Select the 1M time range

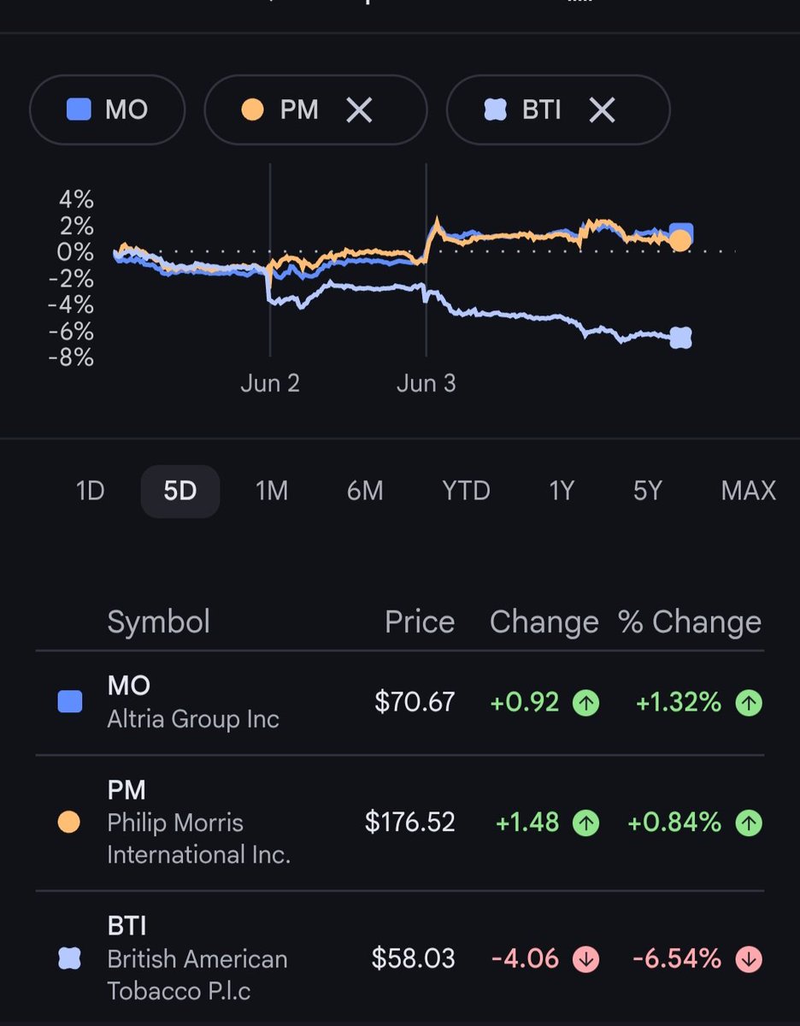pos(272,491)
